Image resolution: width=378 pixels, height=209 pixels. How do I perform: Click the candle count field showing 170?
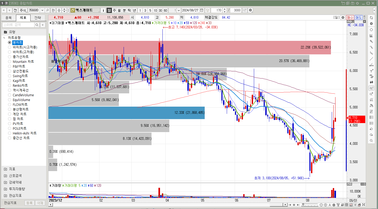216,10
